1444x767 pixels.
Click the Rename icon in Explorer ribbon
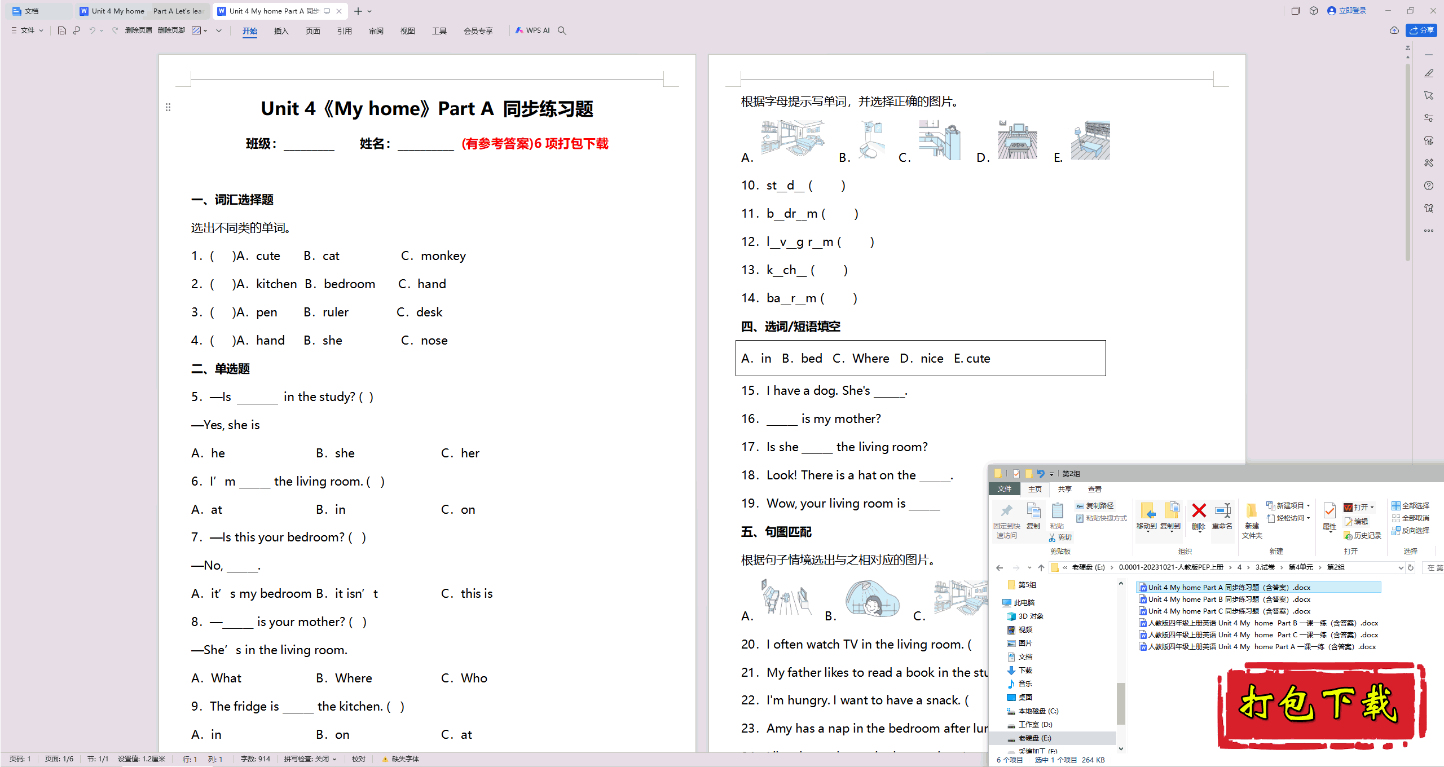[x=1223, y=511]
